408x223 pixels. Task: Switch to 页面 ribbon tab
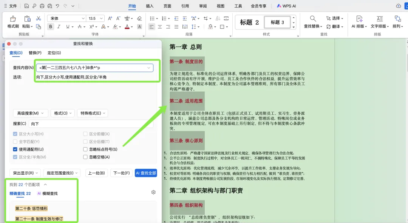pos(167,6)
